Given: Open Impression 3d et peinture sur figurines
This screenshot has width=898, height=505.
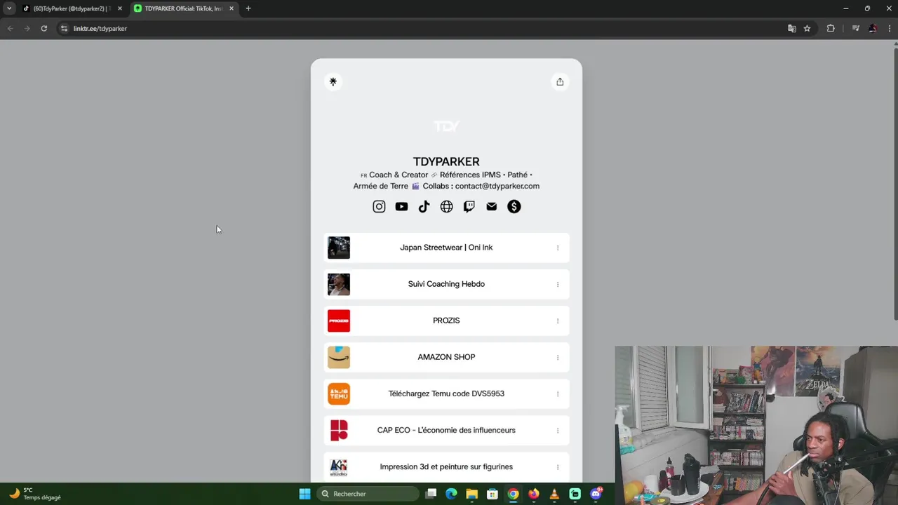Looking at the screenshot, I should [446, 466].
